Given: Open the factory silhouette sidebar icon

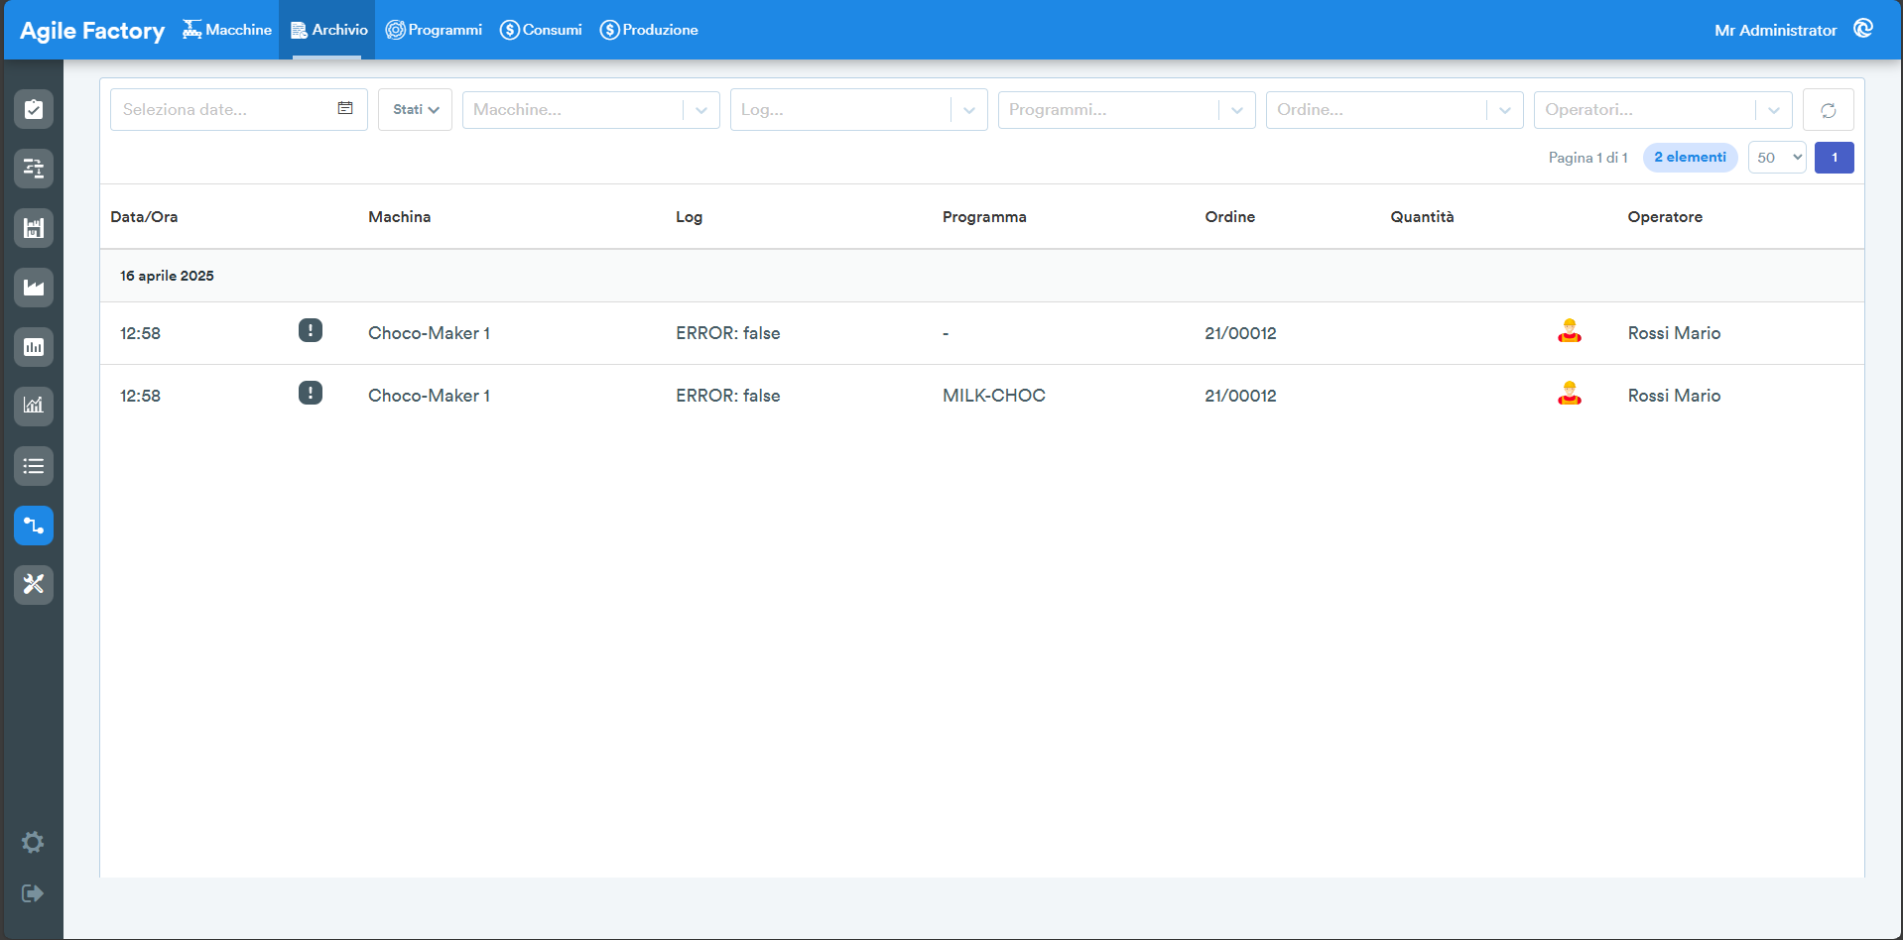Looking at the screenshot, I should tap(34, 288).
